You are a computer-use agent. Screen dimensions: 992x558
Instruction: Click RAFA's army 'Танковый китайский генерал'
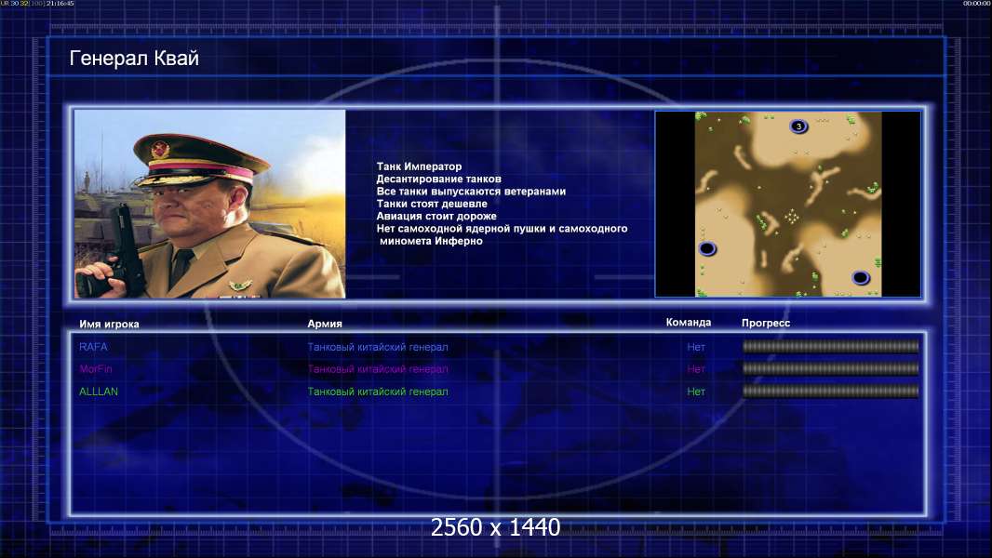(x=378, y=347)
